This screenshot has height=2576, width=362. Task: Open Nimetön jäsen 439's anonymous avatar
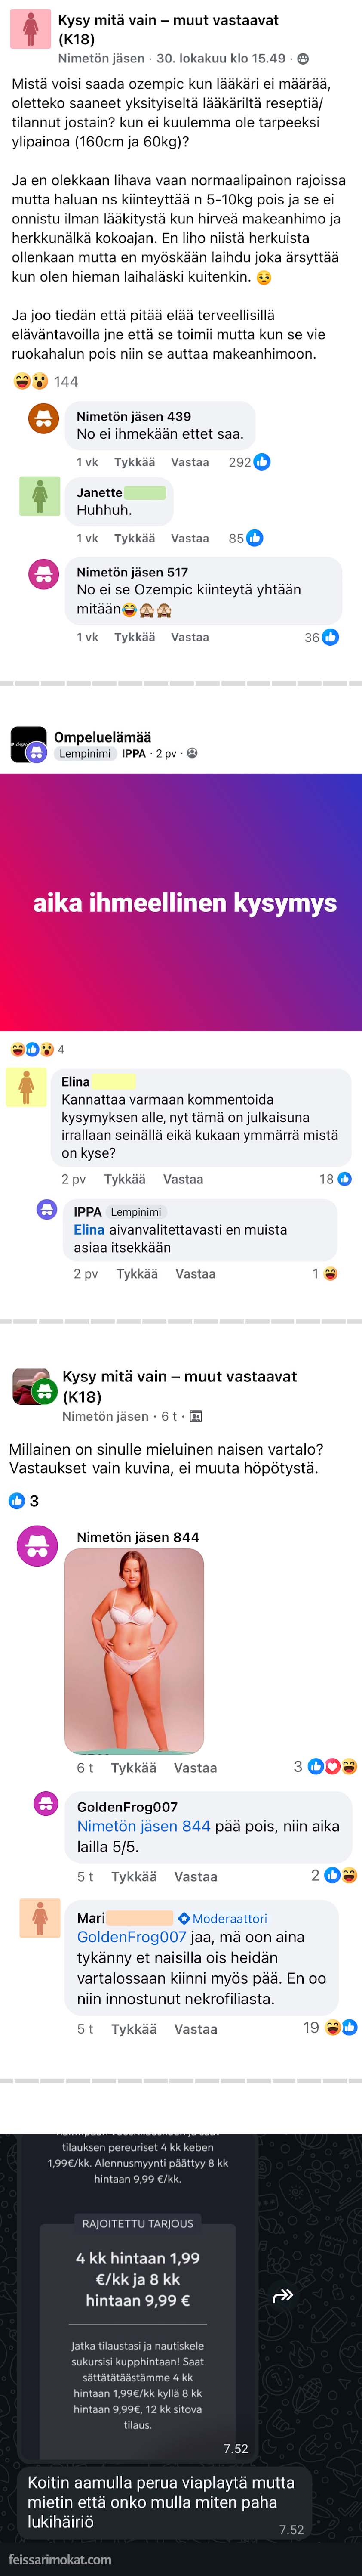pos(43,419)
